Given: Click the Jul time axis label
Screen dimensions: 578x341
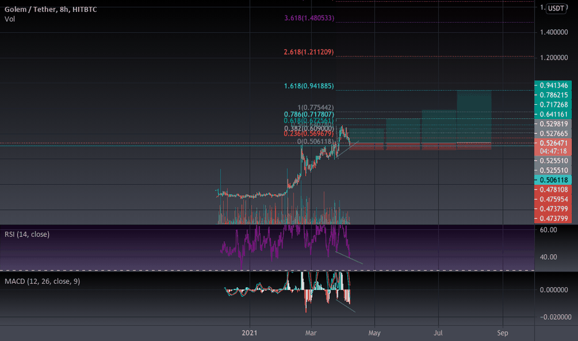Looking at the screenshot, I should tap(438, 333).
